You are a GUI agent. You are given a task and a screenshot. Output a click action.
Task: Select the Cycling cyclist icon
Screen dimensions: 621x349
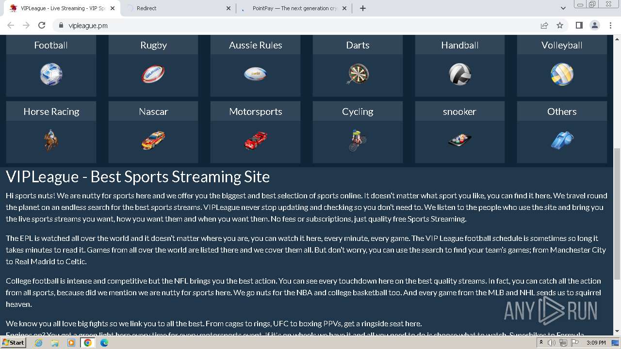[358, 141]
